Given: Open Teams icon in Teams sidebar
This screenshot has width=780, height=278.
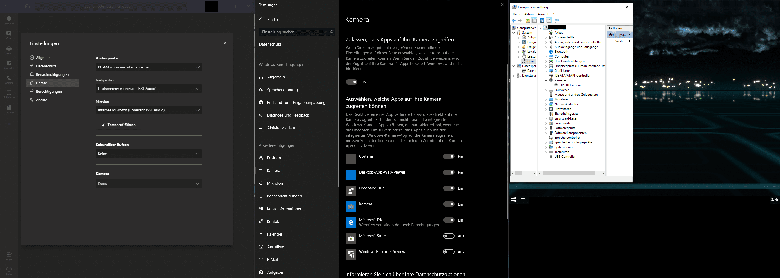Looking at the screenshot, I should [x=9, y=50].
